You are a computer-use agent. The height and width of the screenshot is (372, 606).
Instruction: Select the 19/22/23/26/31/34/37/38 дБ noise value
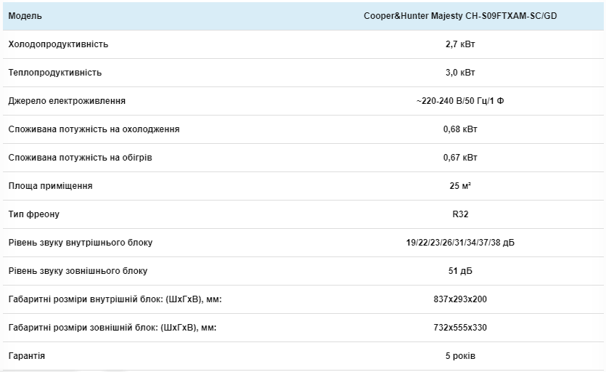tap(460, 243)
